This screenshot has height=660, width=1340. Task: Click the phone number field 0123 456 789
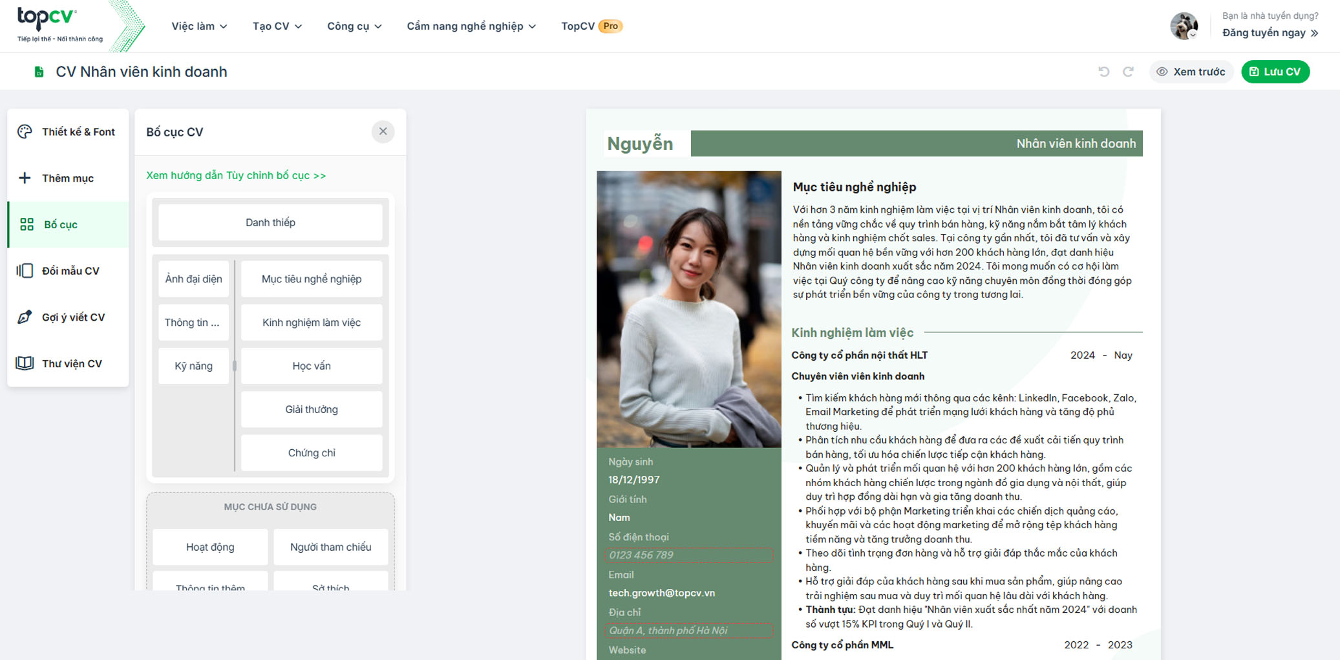(x=689, y=555)
